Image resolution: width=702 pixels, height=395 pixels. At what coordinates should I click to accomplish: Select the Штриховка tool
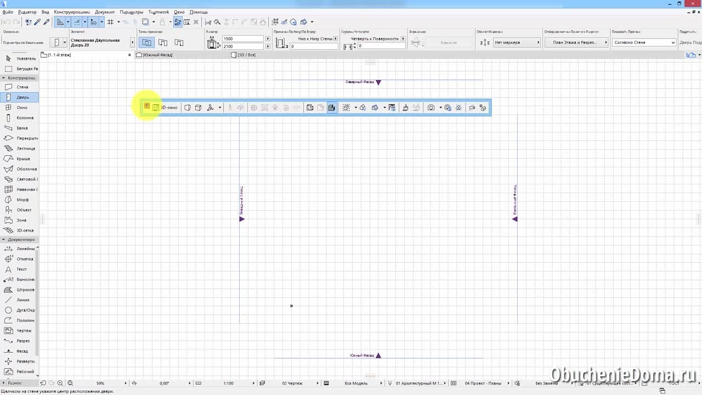coord(22,289)
